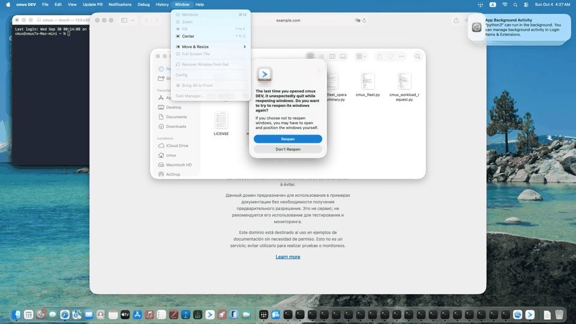
Task: Click the Finder tag icon
Action: [391, 56]
